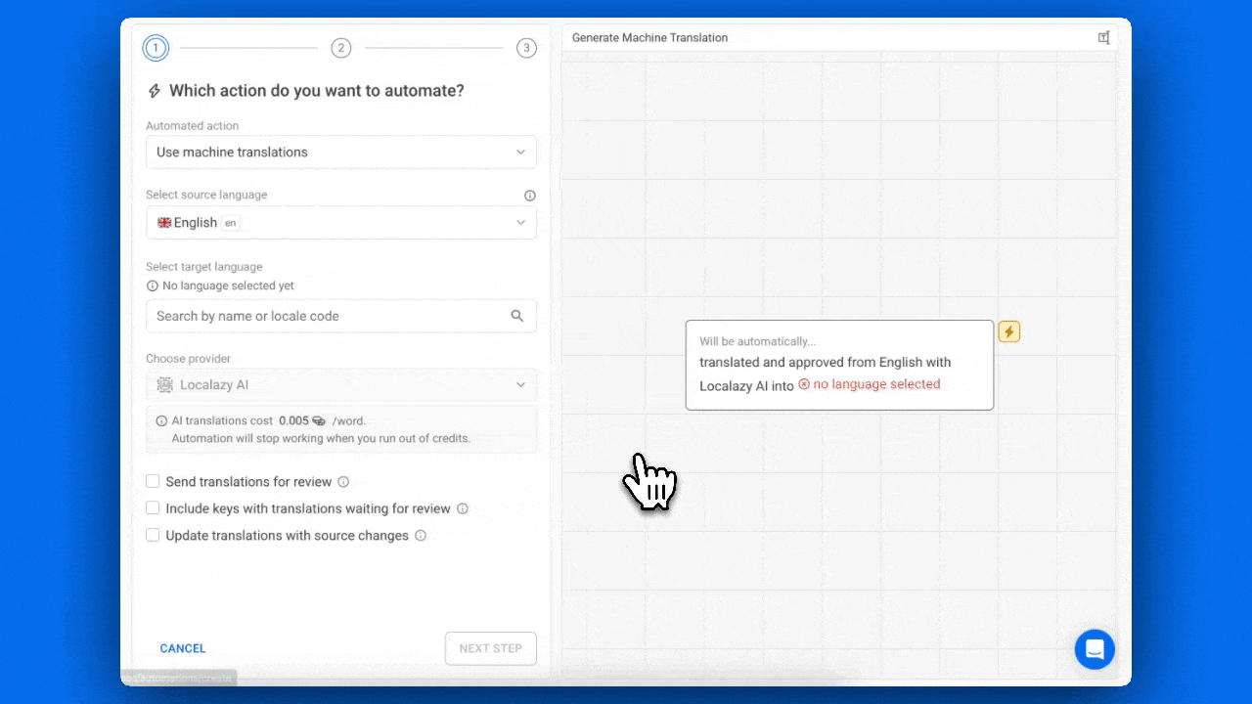Check Include keys with translations waiting for review
The height and width of the screenshot is (704, 1252).
tap(153, 508)
